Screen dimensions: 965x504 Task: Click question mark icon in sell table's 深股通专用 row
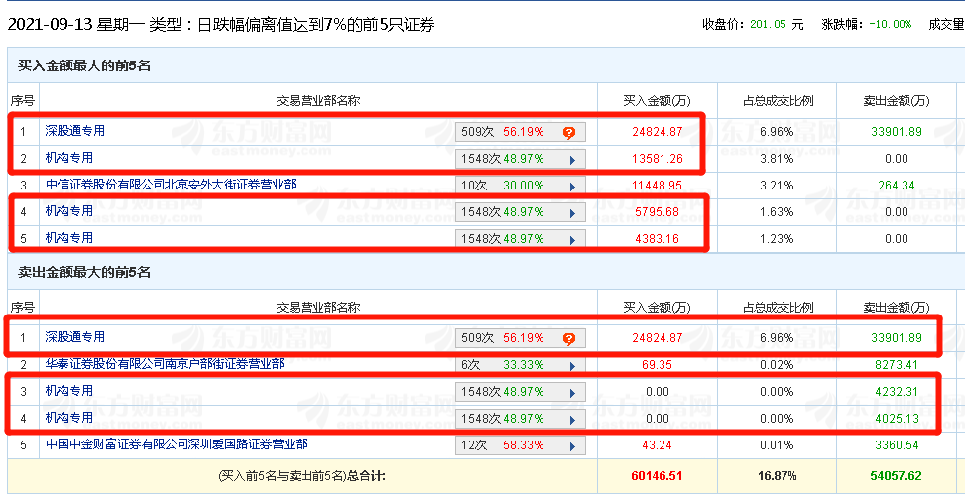coord(569,339)
